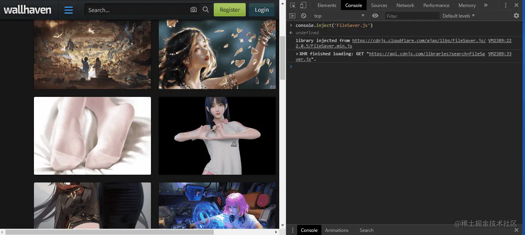Open the woman with gold bracelets wallpaper
This screenshot has height=235, width=525.
pos(217,54)
